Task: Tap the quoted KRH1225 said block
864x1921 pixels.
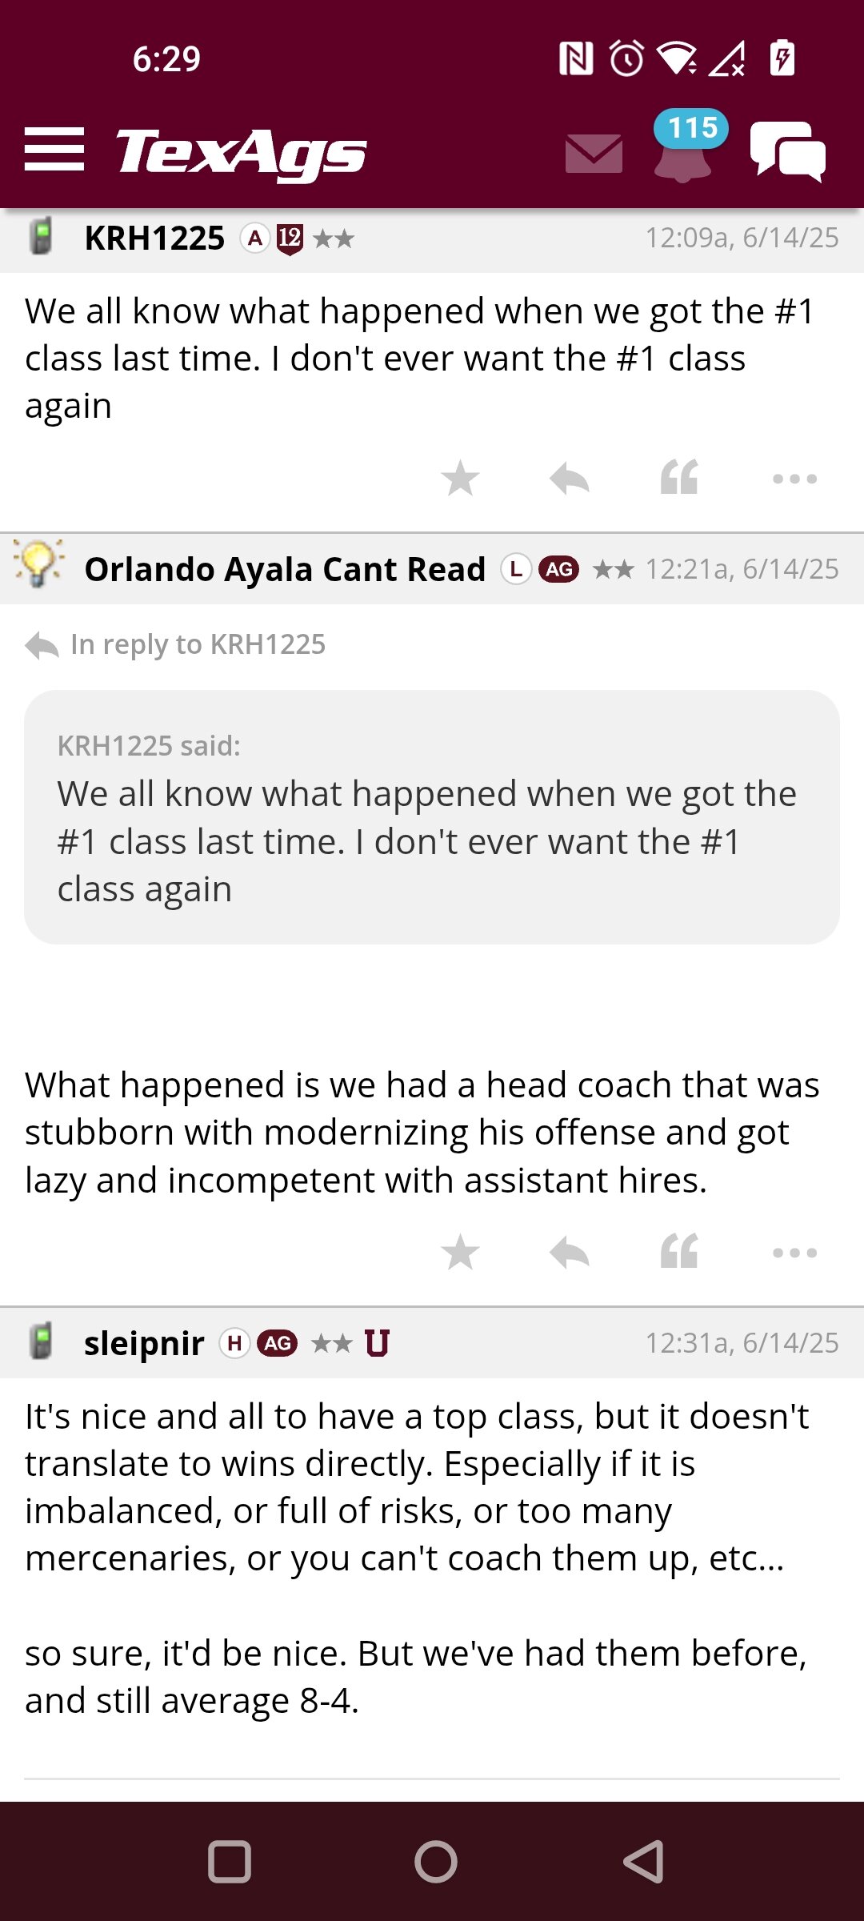Action: point(432,817)
